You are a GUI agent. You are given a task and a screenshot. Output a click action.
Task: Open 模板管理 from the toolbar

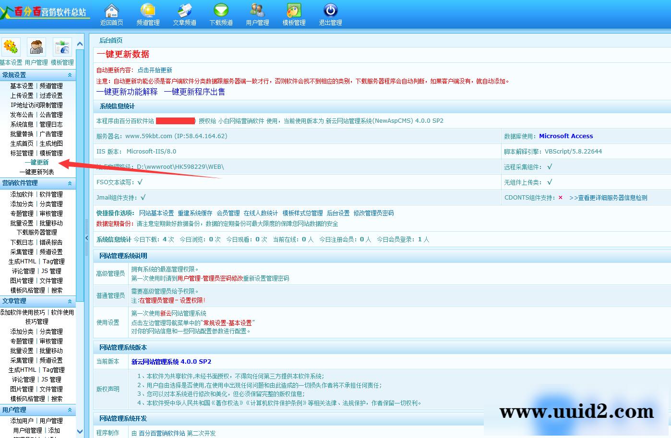[x=293, y=13]
